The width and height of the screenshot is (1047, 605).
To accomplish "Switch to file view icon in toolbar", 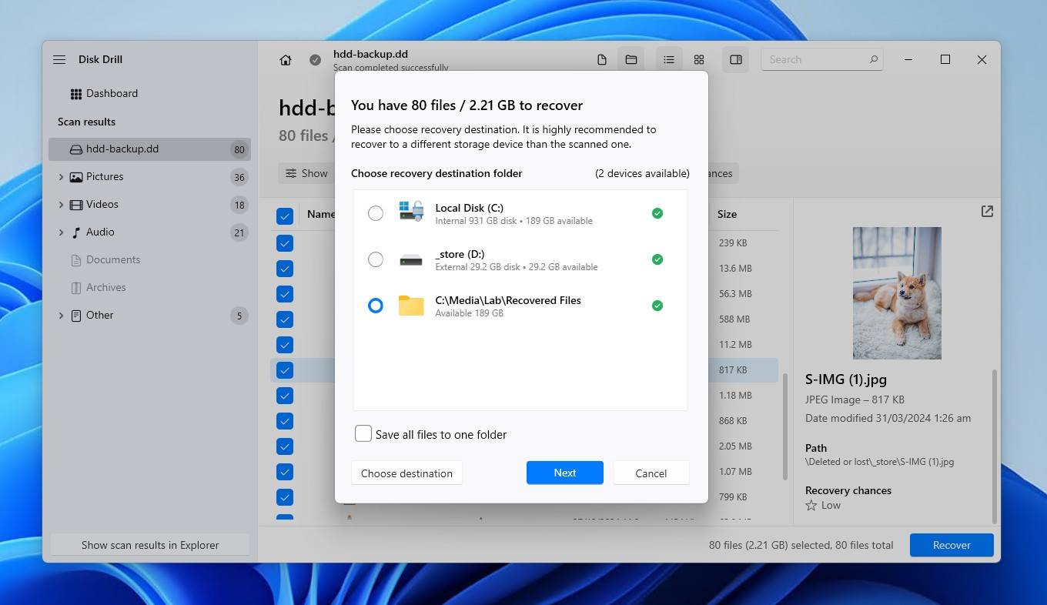I will 602,60.
